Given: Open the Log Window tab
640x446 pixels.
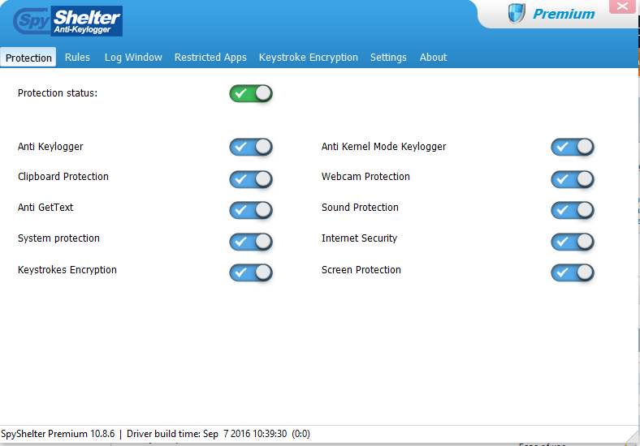Looking at the screenshot, I should coord(133,58).
